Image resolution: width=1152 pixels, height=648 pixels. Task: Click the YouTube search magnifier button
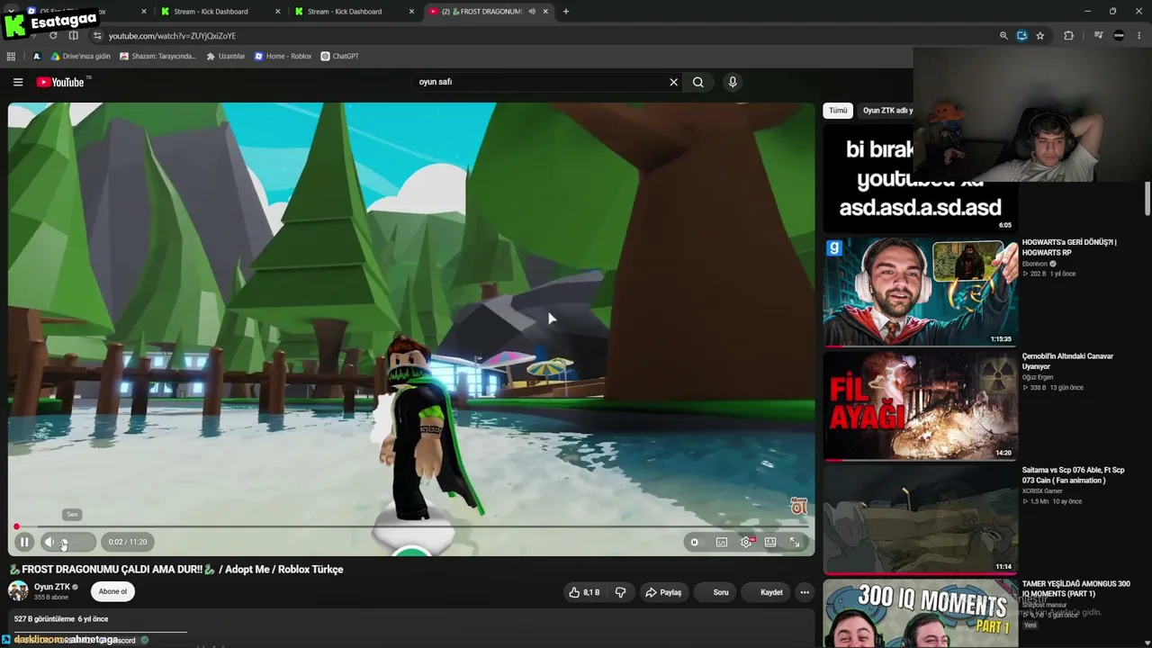click(x=697, y=82)
